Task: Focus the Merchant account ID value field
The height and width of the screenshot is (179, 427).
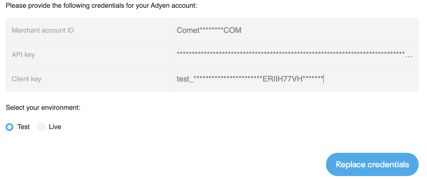Action: click(x=294, y=30)
